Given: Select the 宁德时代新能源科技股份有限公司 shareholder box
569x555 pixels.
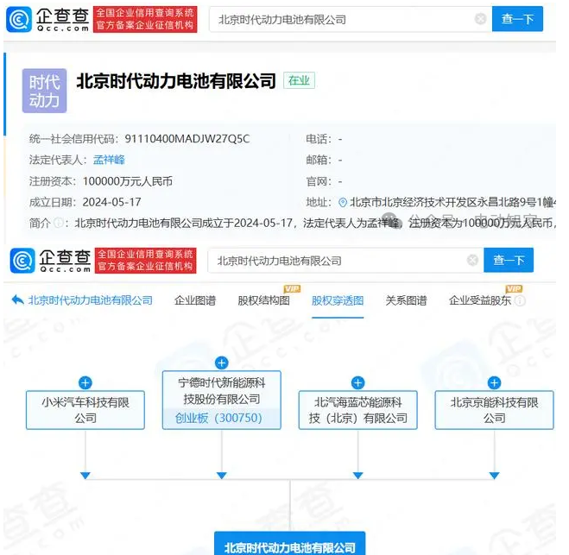Looking at the screenshot, I should 222,400.
